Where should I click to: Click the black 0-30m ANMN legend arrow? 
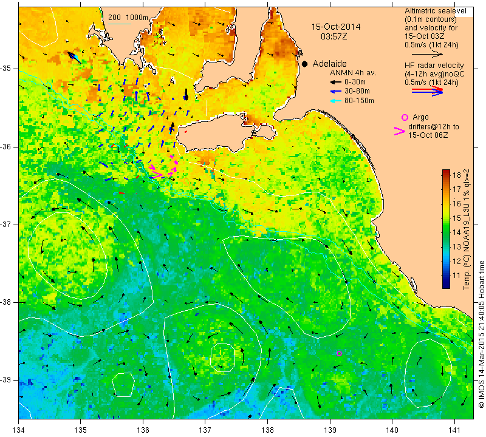[335, 82]
